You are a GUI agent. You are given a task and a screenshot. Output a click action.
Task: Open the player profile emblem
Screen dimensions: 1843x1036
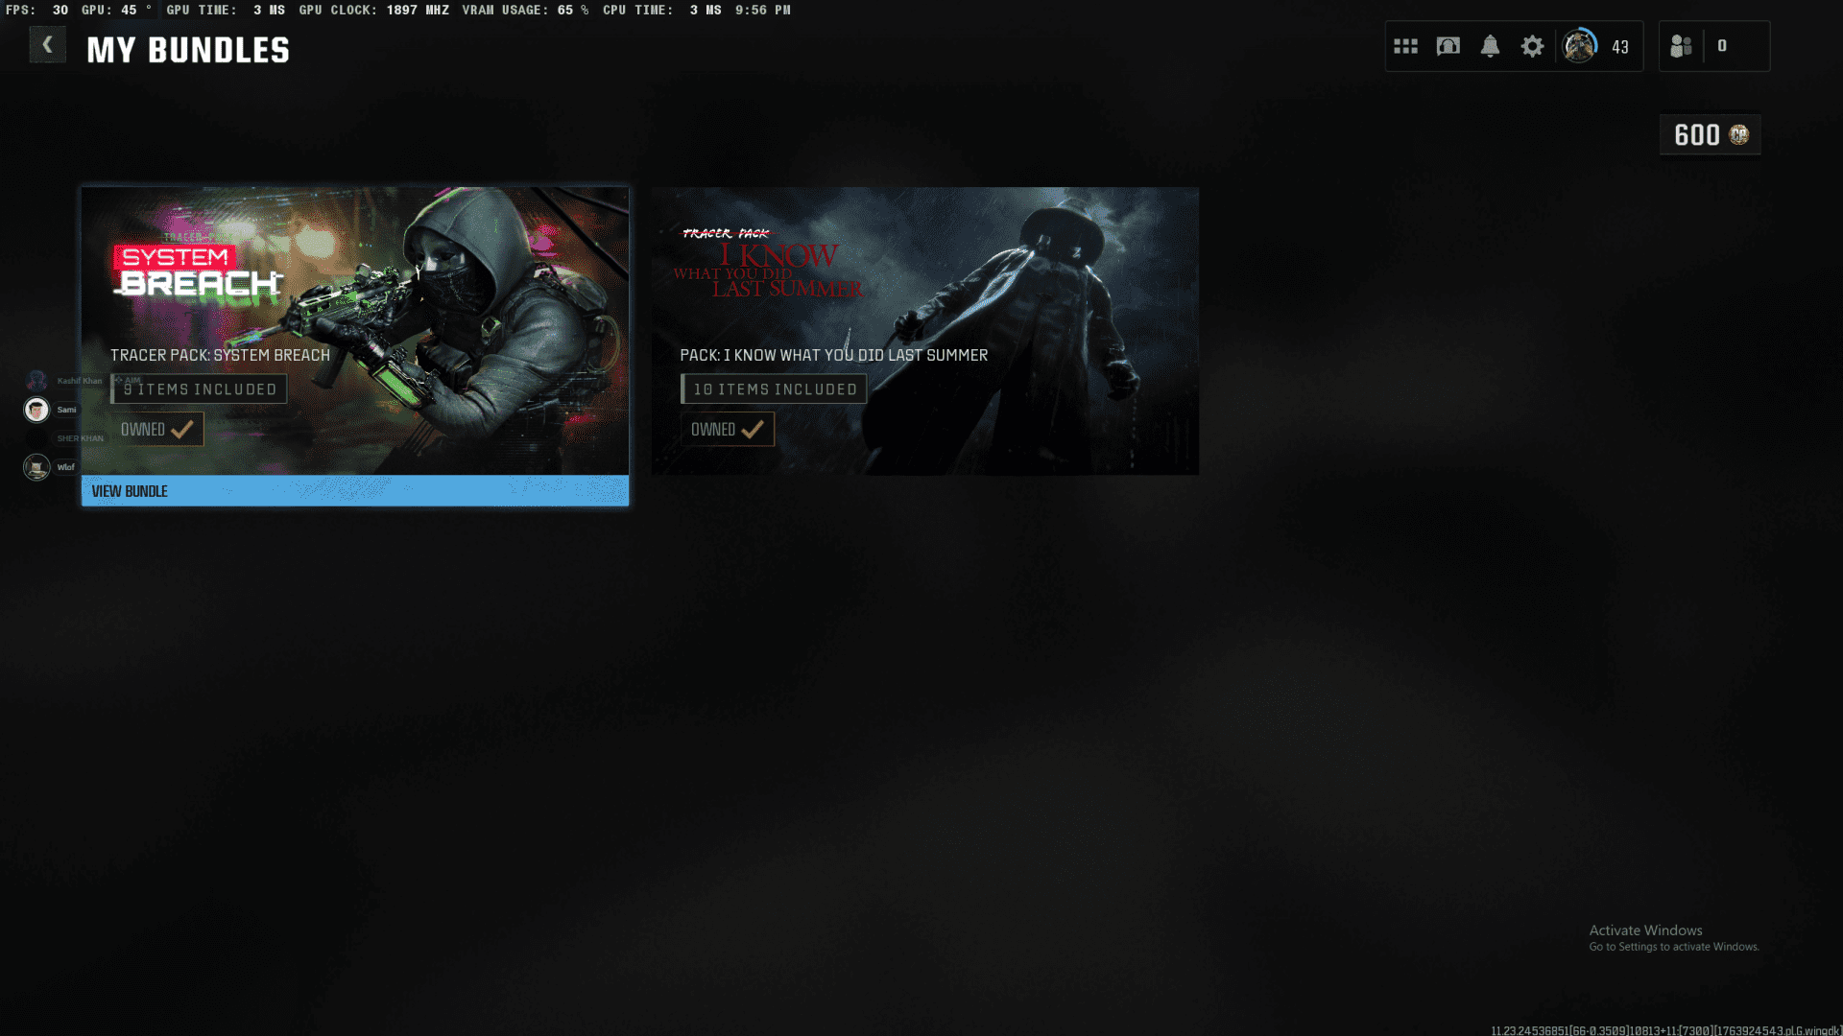[1579, 46]
